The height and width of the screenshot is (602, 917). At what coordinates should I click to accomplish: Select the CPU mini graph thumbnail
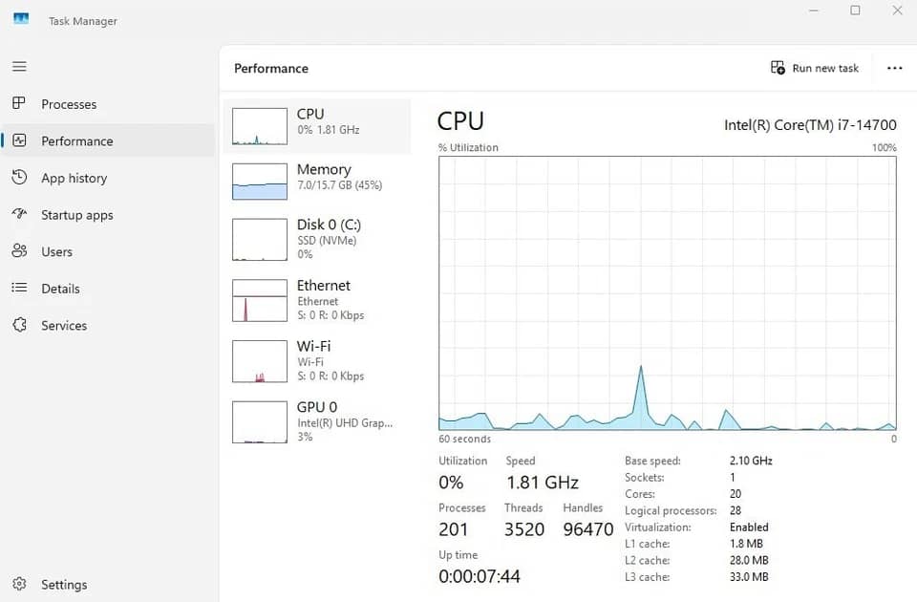(260, 126)
